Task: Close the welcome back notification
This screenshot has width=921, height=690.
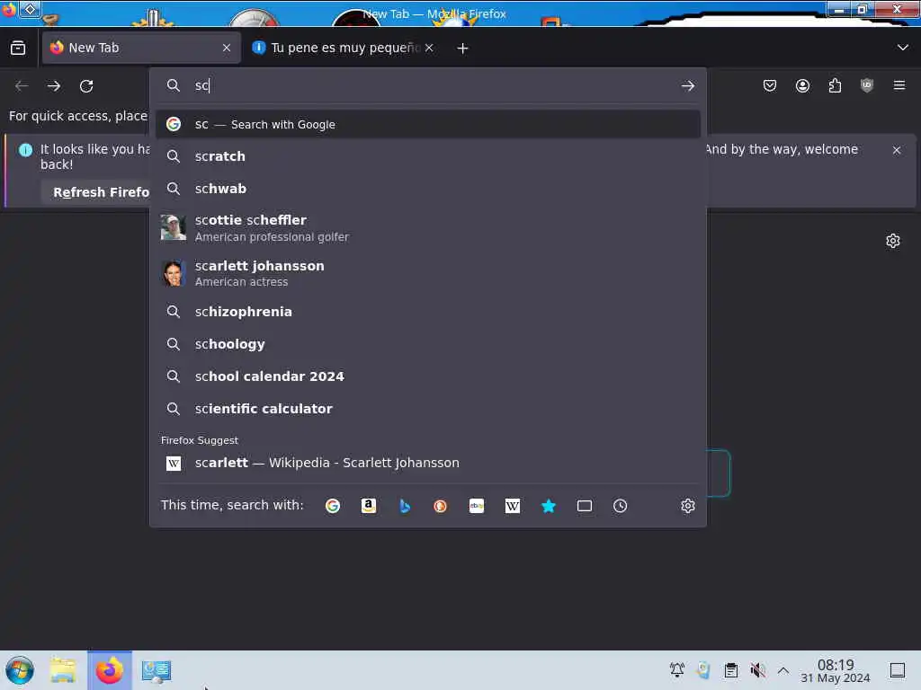Action: (897, 150)
